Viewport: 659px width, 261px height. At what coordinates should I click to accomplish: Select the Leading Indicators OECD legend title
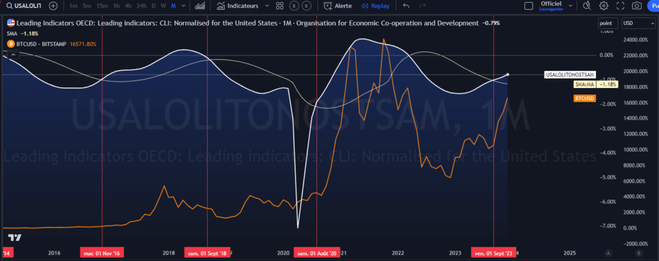click(247, 23)
